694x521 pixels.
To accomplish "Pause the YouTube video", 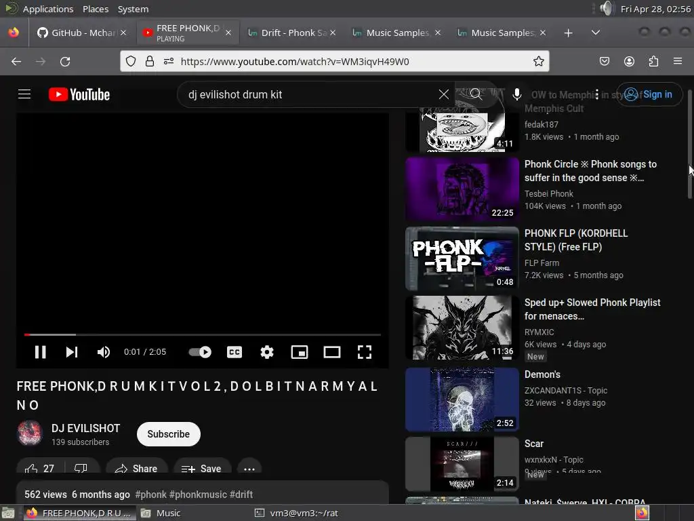I will pyautogui.click(x=40, y=352).
